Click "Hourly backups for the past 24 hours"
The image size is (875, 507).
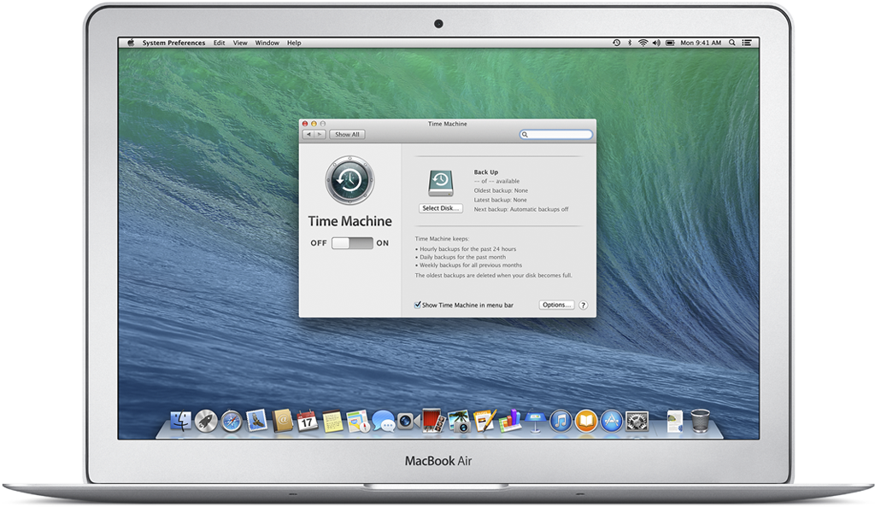point(467,249)
